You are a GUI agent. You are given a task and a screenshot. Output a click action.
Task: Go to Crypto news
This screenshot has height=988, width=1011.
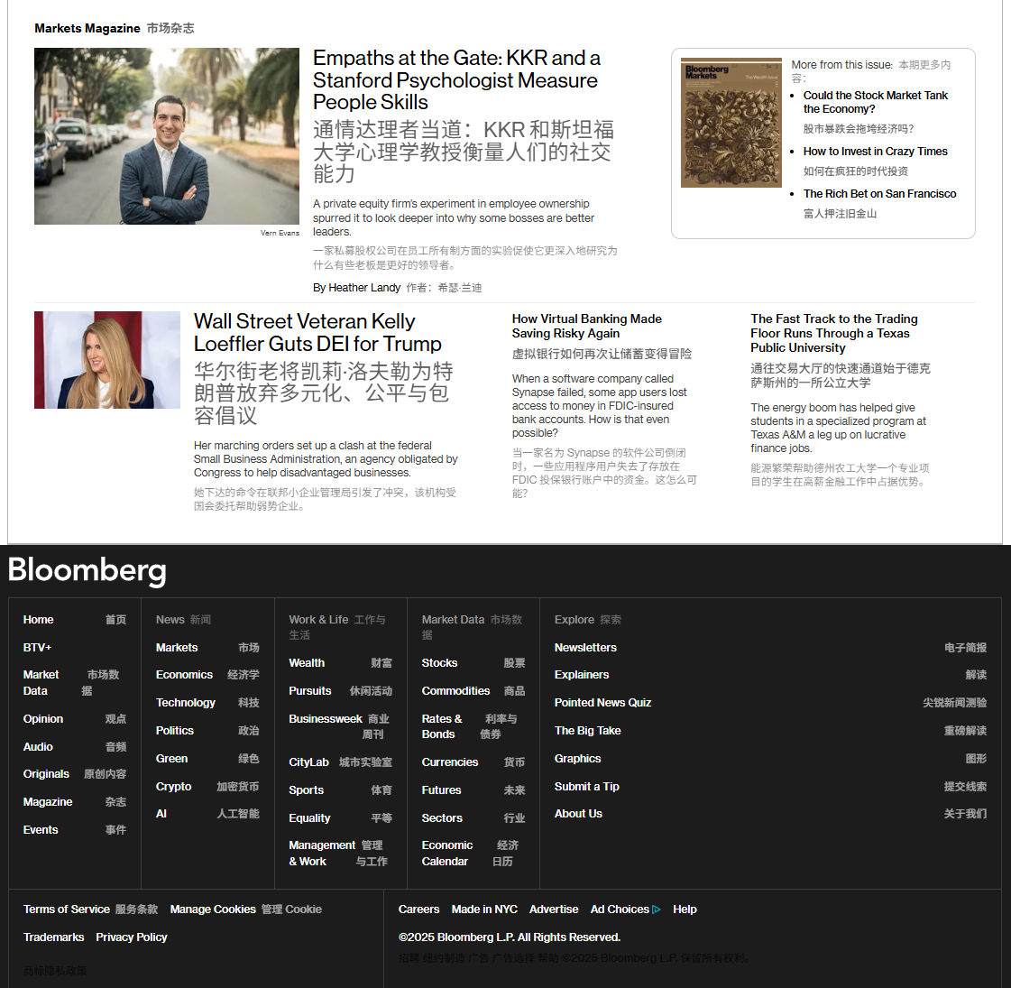(x=173, y=787)
